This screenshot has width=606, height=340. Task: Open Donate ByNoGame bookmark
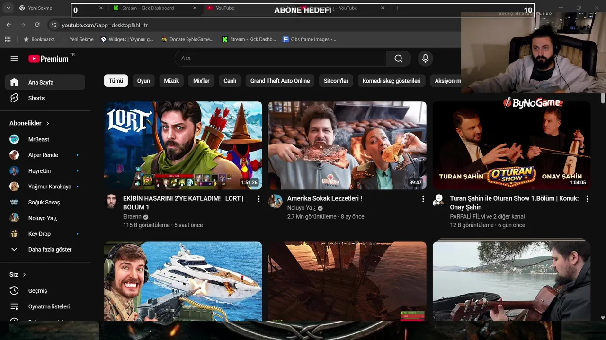[x=187, y=39]
